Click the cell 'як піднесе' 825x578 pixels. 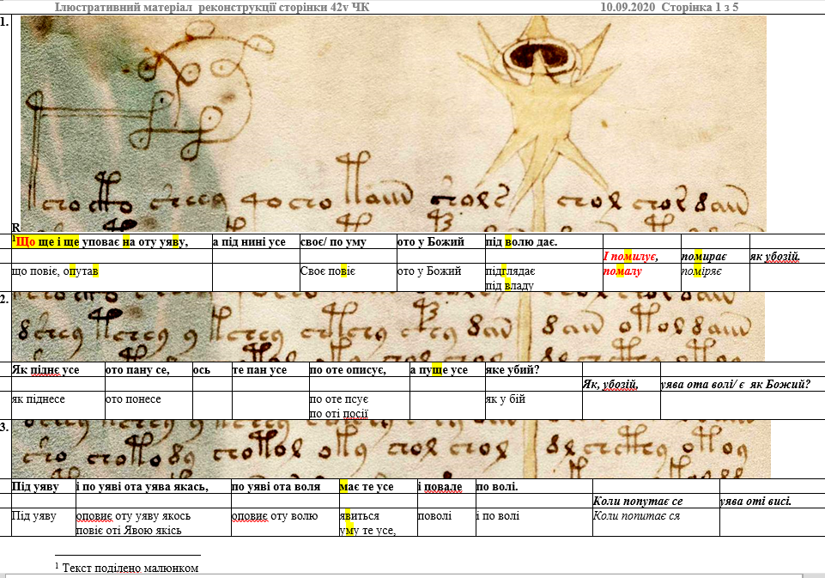[x=58, y=405]
